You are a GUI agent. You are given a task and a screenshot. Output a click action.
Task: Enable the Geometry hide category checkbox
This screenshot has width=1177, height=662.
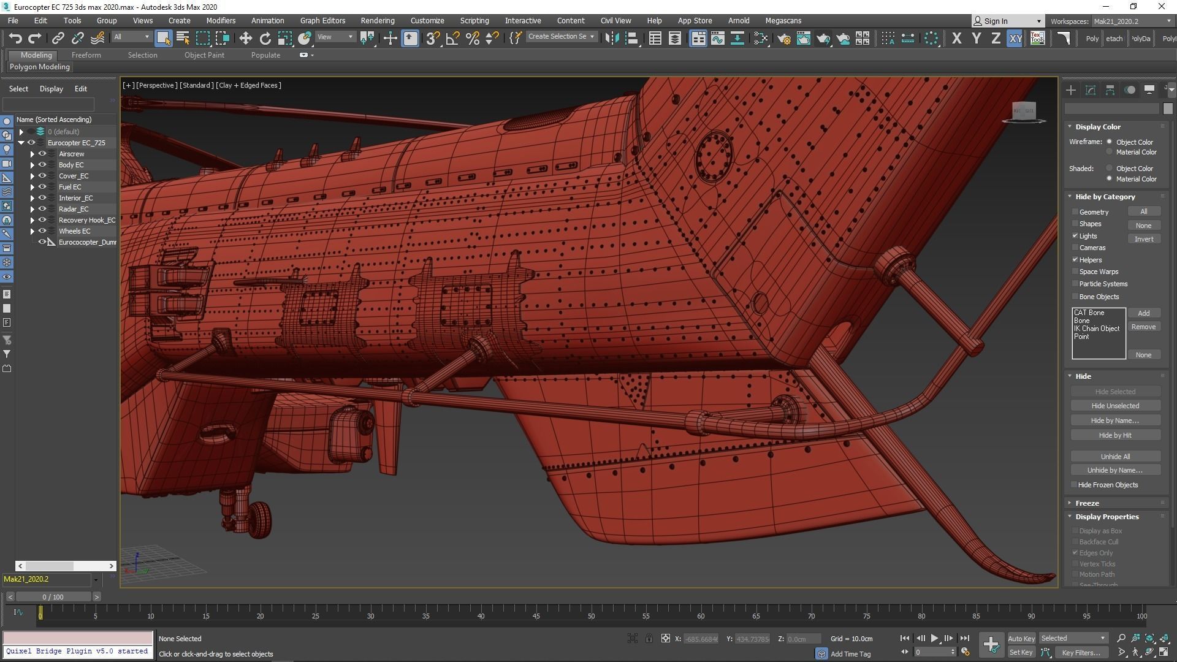pos(1075,212)
